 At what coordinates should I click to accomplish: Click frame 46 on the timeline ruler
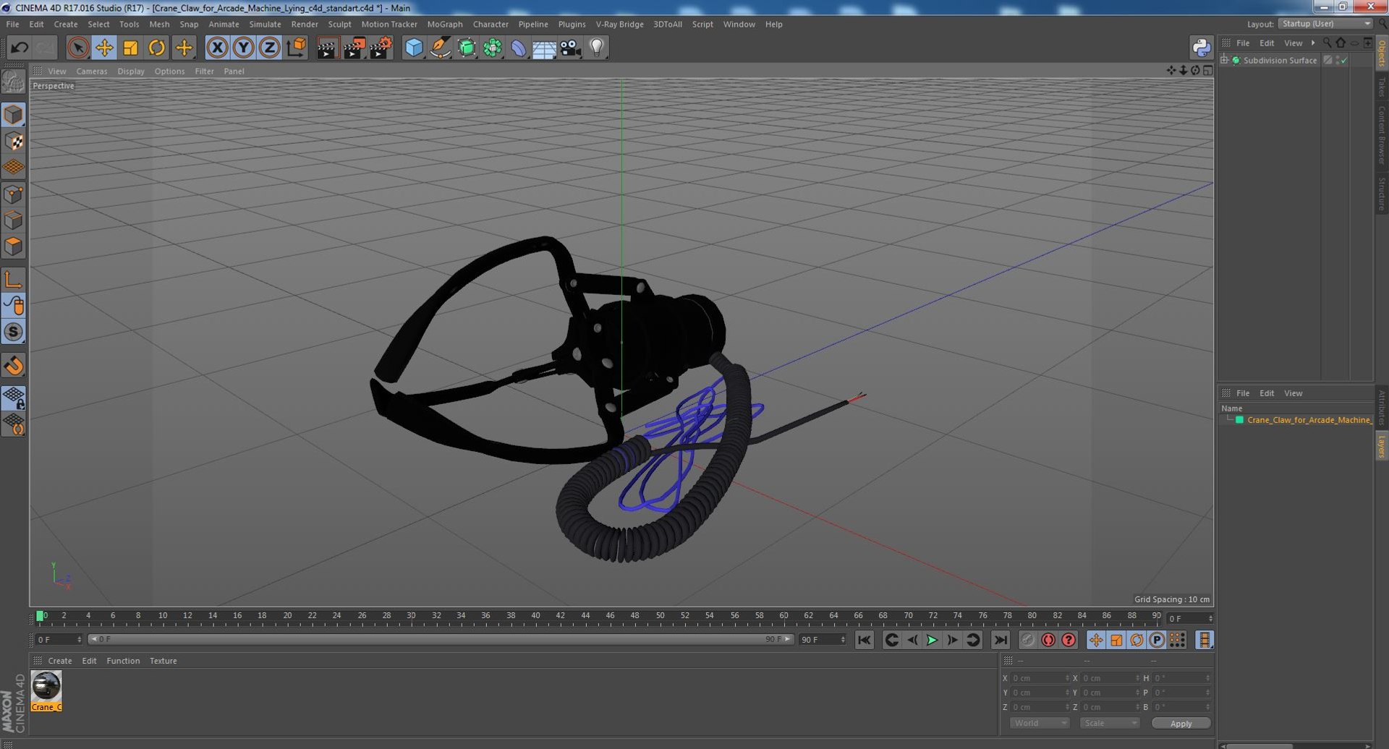click(610, 616)
